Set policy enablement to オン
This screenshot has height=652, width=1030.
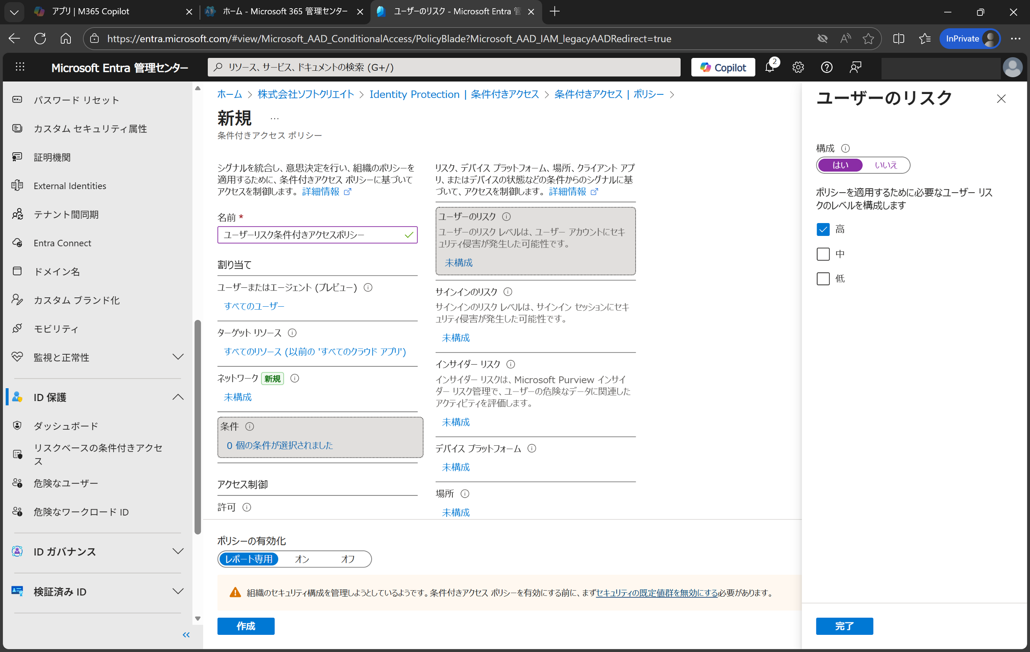tap(302, 559)
